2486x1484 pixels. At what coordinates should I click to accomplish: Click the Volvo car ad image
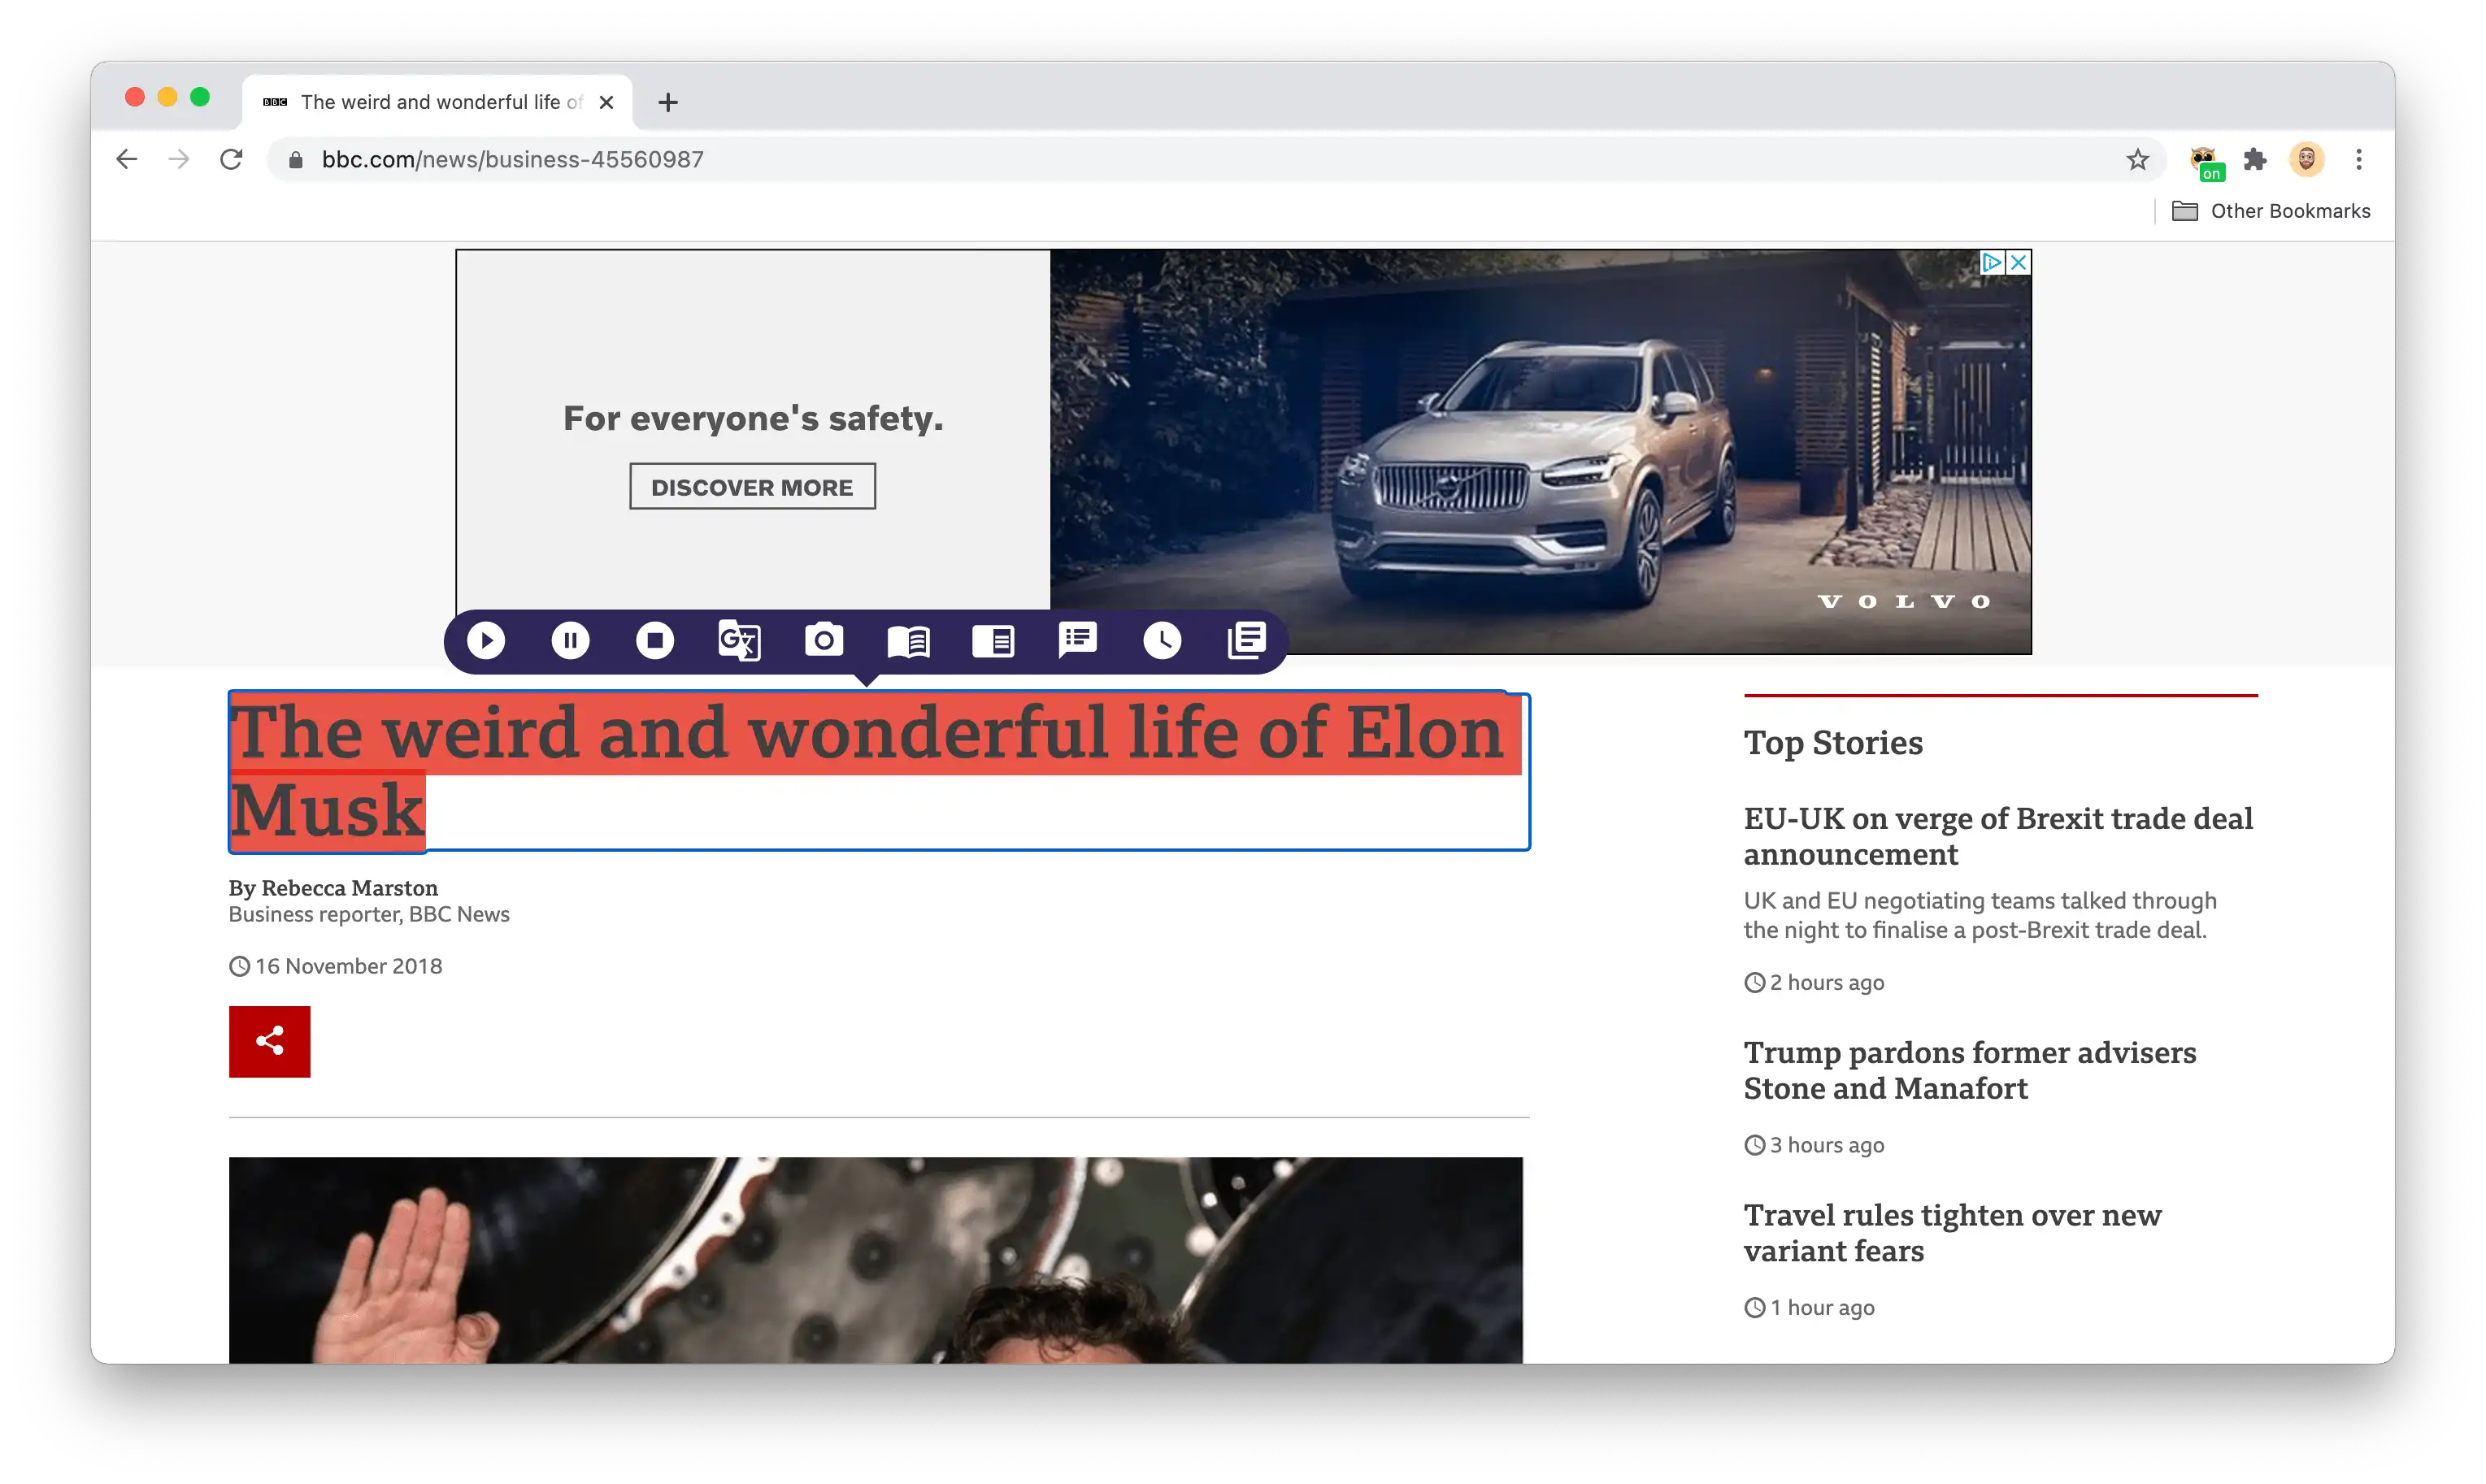pyautogui.click(x=1540, y=452)
